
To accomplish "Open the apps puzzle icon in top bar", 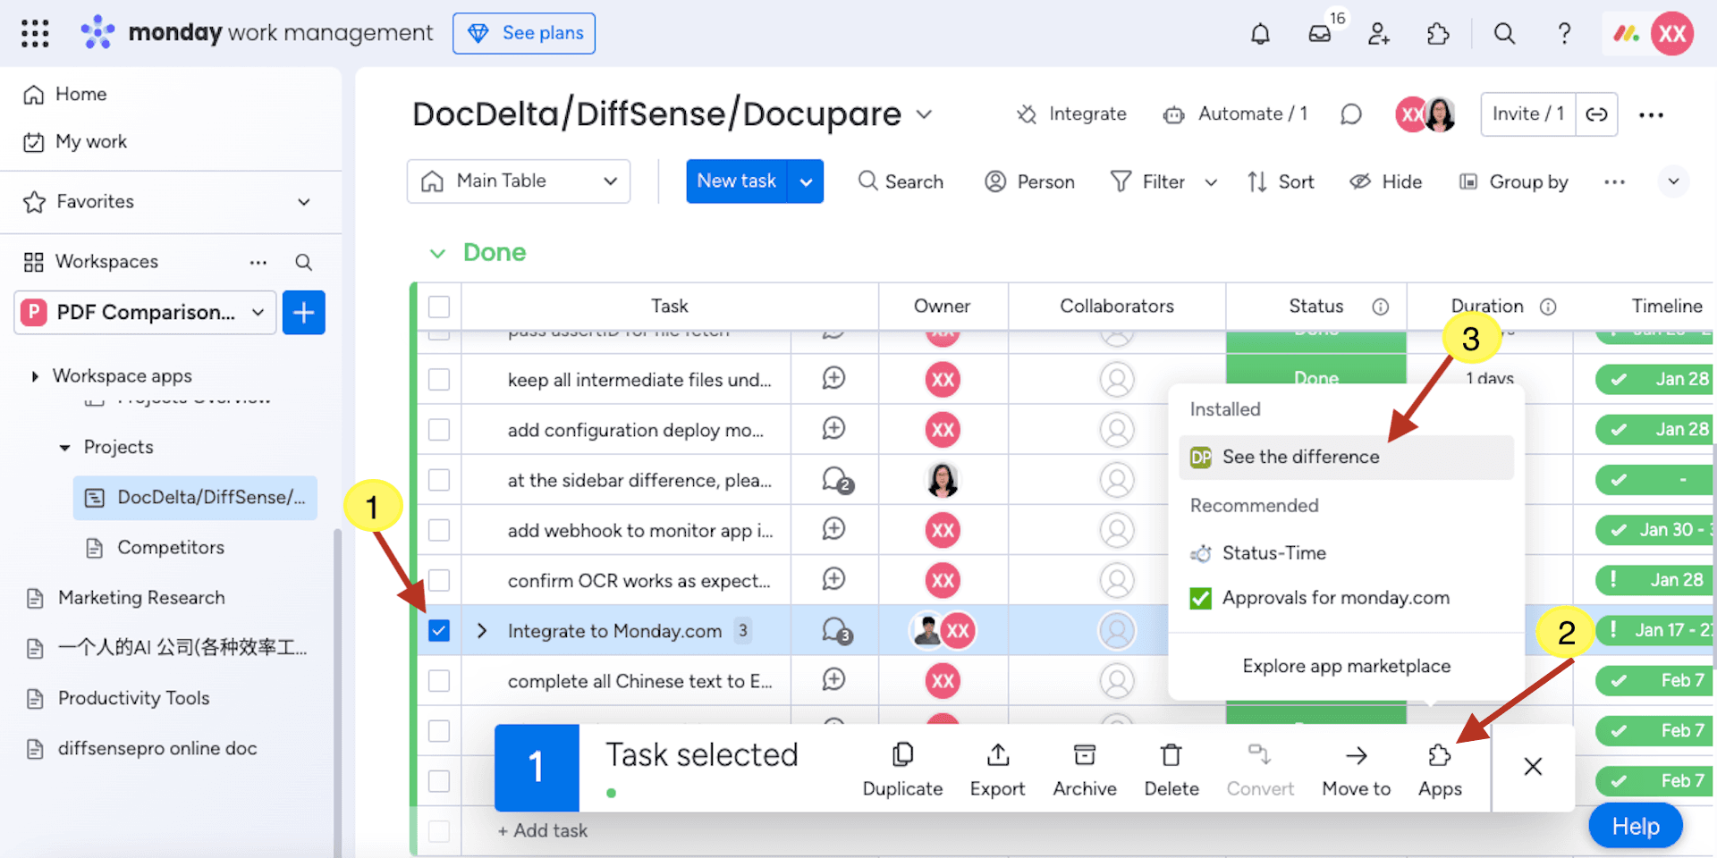I will click(1438, 34).
